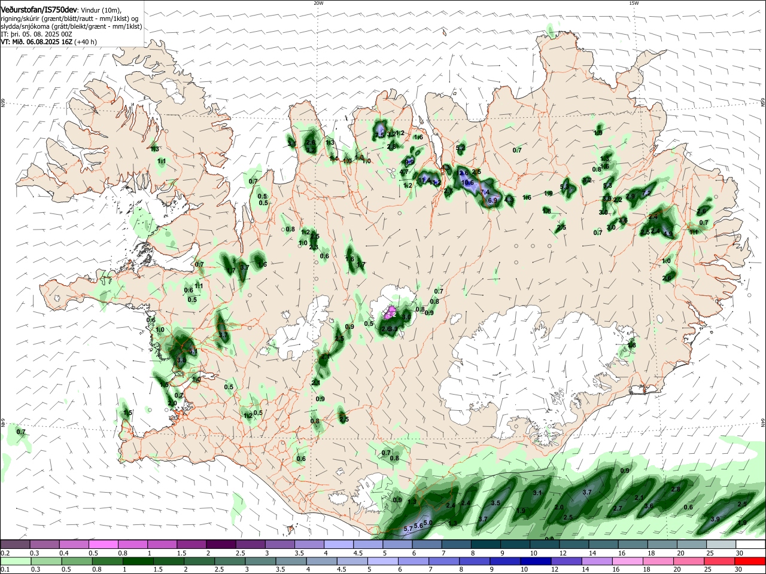Click the 0.2 label in upper legend
This screenshot has width=766, height=574.
(x=5, y=553)
